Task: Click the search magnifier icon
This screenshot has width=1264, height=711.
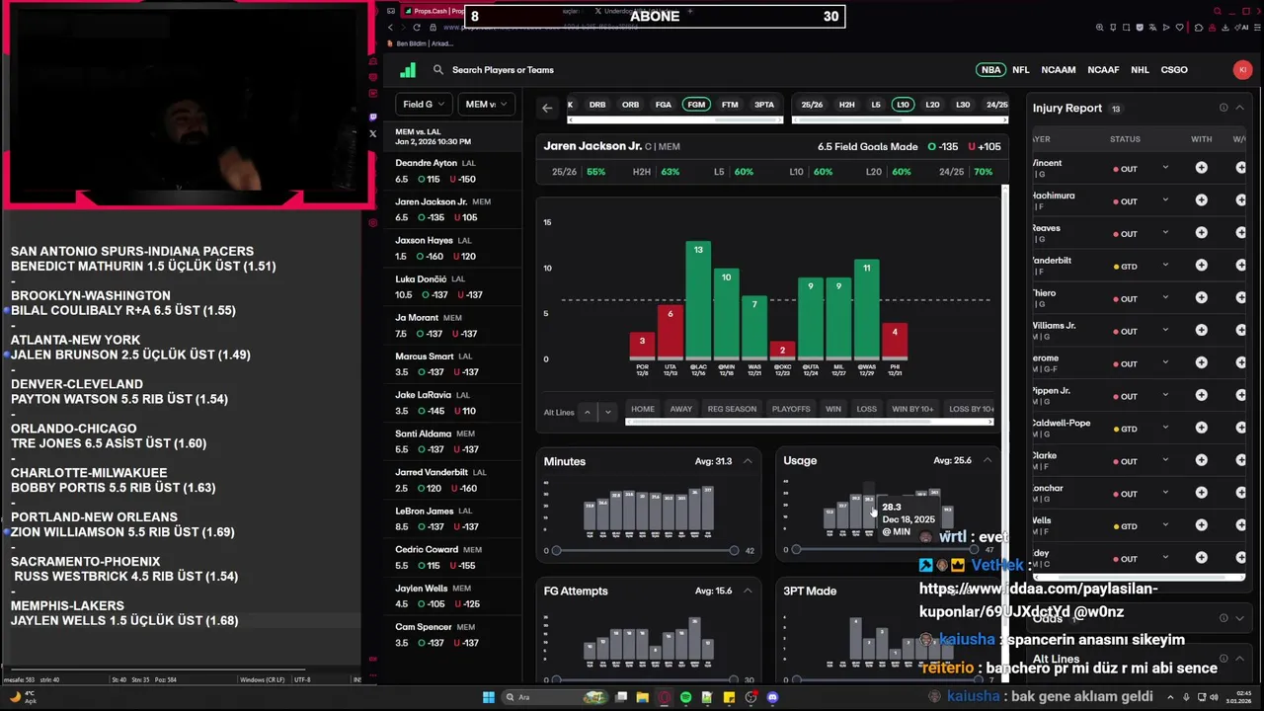Action: [438, 70]
